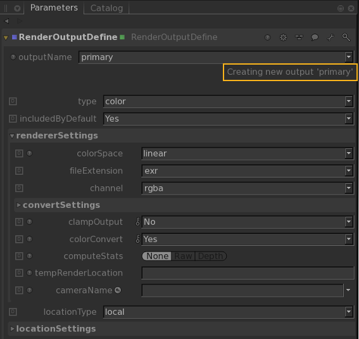Screen dimensions: 359x339
Task: Toggle default state box for type
Action: tap(13, 101)
